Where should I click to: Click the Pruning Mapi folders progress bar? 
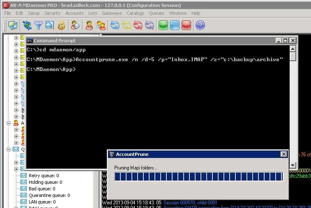pyautogui.click(x=199, y=176)
